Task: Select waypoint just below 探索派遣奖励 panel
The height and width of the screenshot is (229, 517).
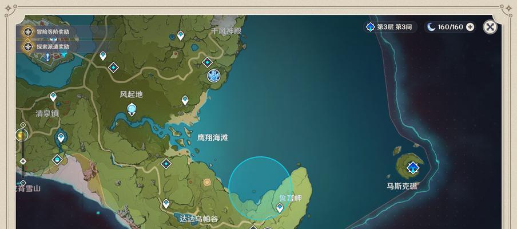Action: tap(103, 56)
